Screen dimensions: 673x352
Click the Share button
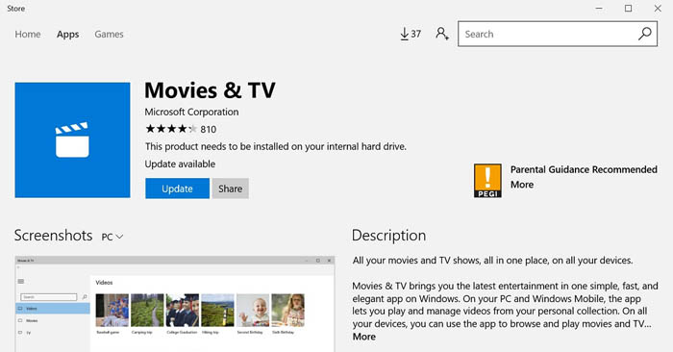pyautogui.click(x=231, y=189)
